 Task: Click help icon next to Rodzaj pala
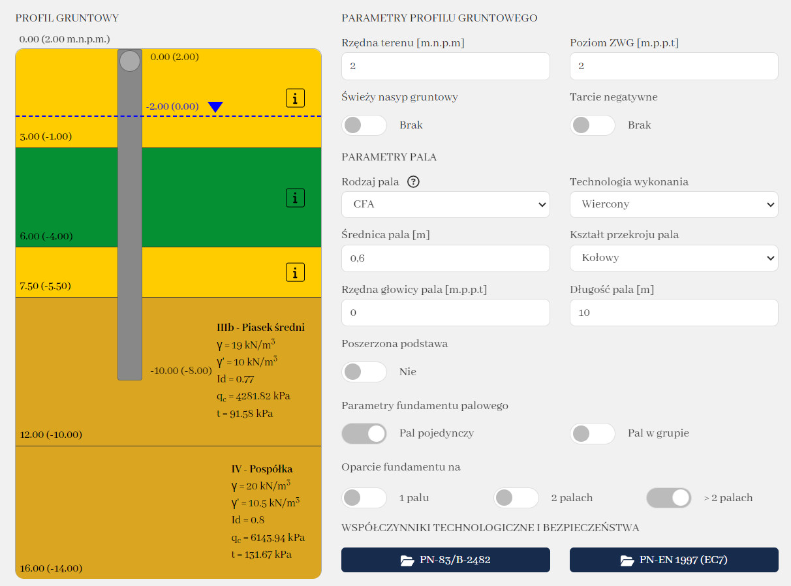413,182
